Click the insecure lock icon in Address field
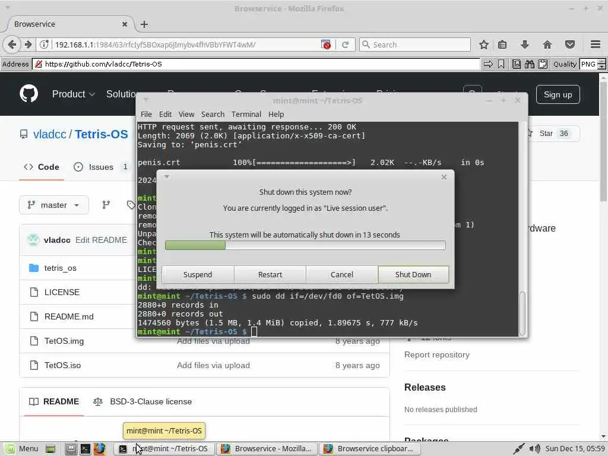The image size is (608, 456). [x=38, y=64]
